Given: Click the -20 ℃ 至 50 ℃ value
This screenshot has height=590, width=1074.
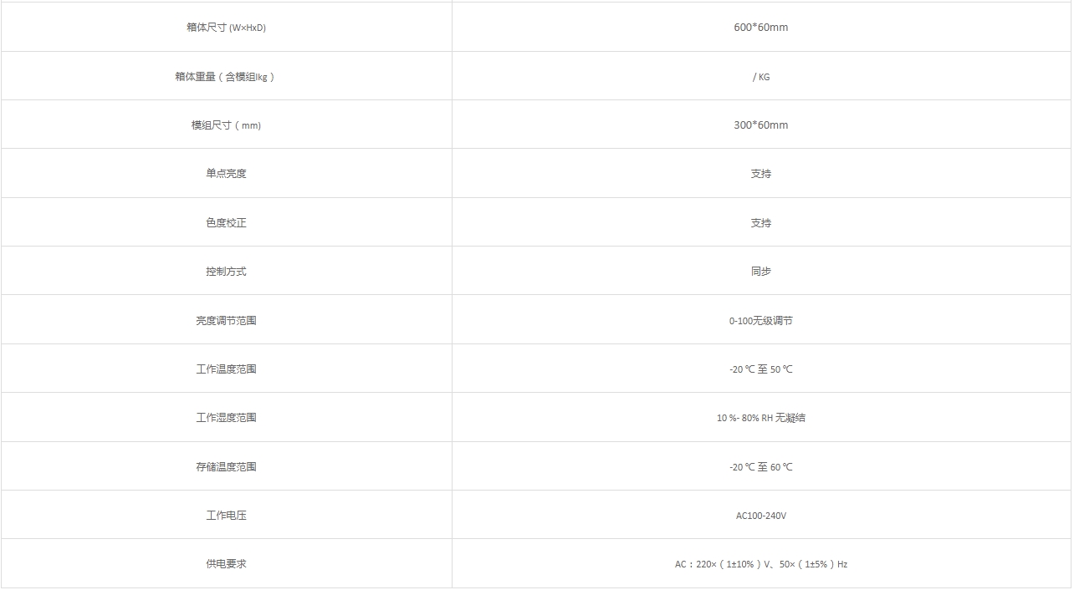Looking at the screenshot, I should tap(760, 369).
